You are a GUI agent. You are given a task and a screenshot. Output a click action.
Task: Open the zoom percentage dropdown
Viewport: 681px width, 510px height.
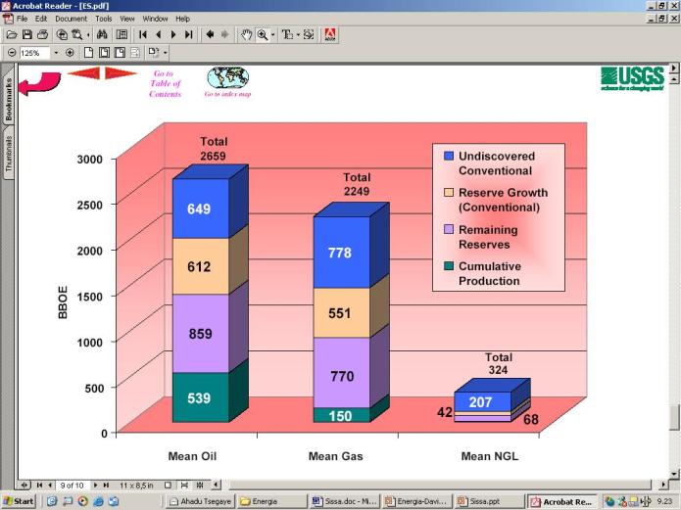(x=56, y=52)
